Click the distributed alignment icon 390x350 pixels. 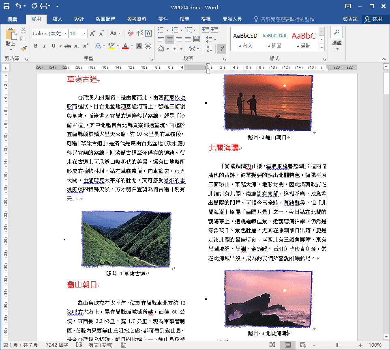197,39
